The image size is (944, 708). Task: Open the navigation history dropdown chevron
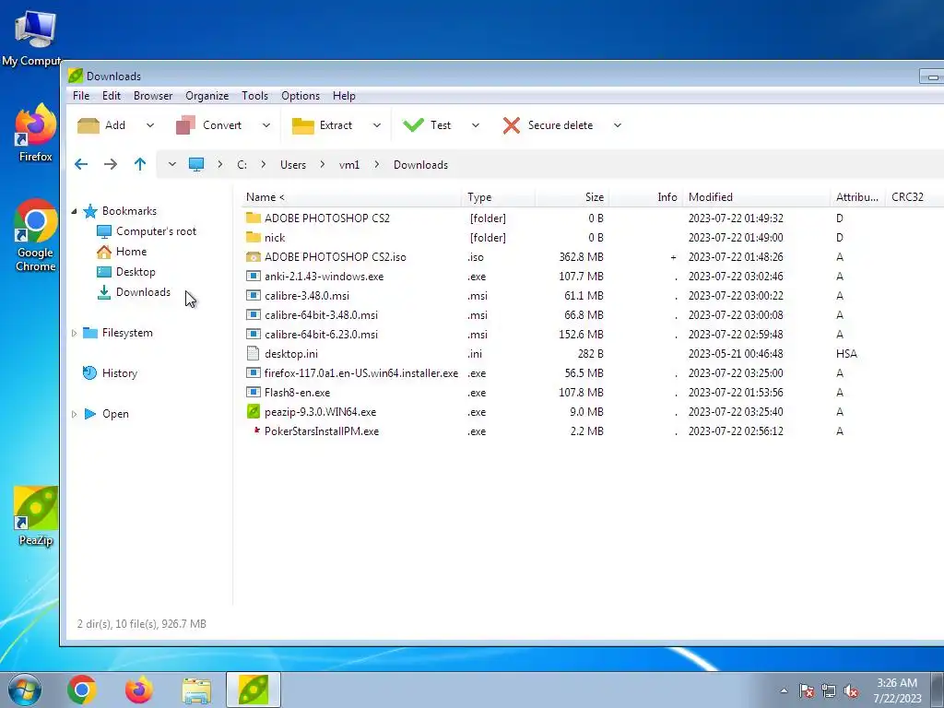[172, 164]
